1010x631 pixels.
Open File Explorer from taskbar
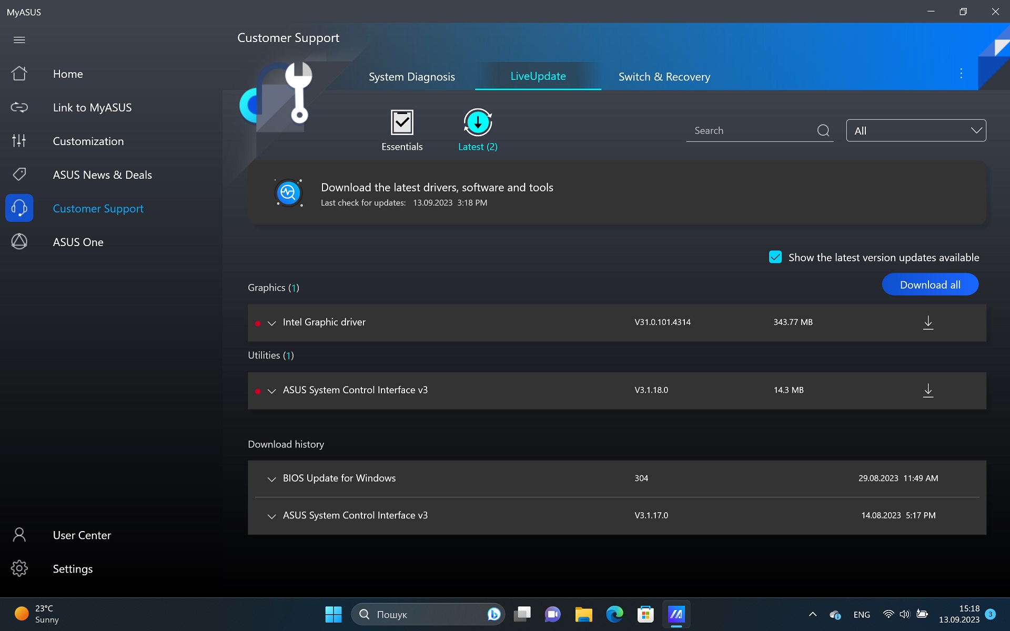(x=583, y=614)
